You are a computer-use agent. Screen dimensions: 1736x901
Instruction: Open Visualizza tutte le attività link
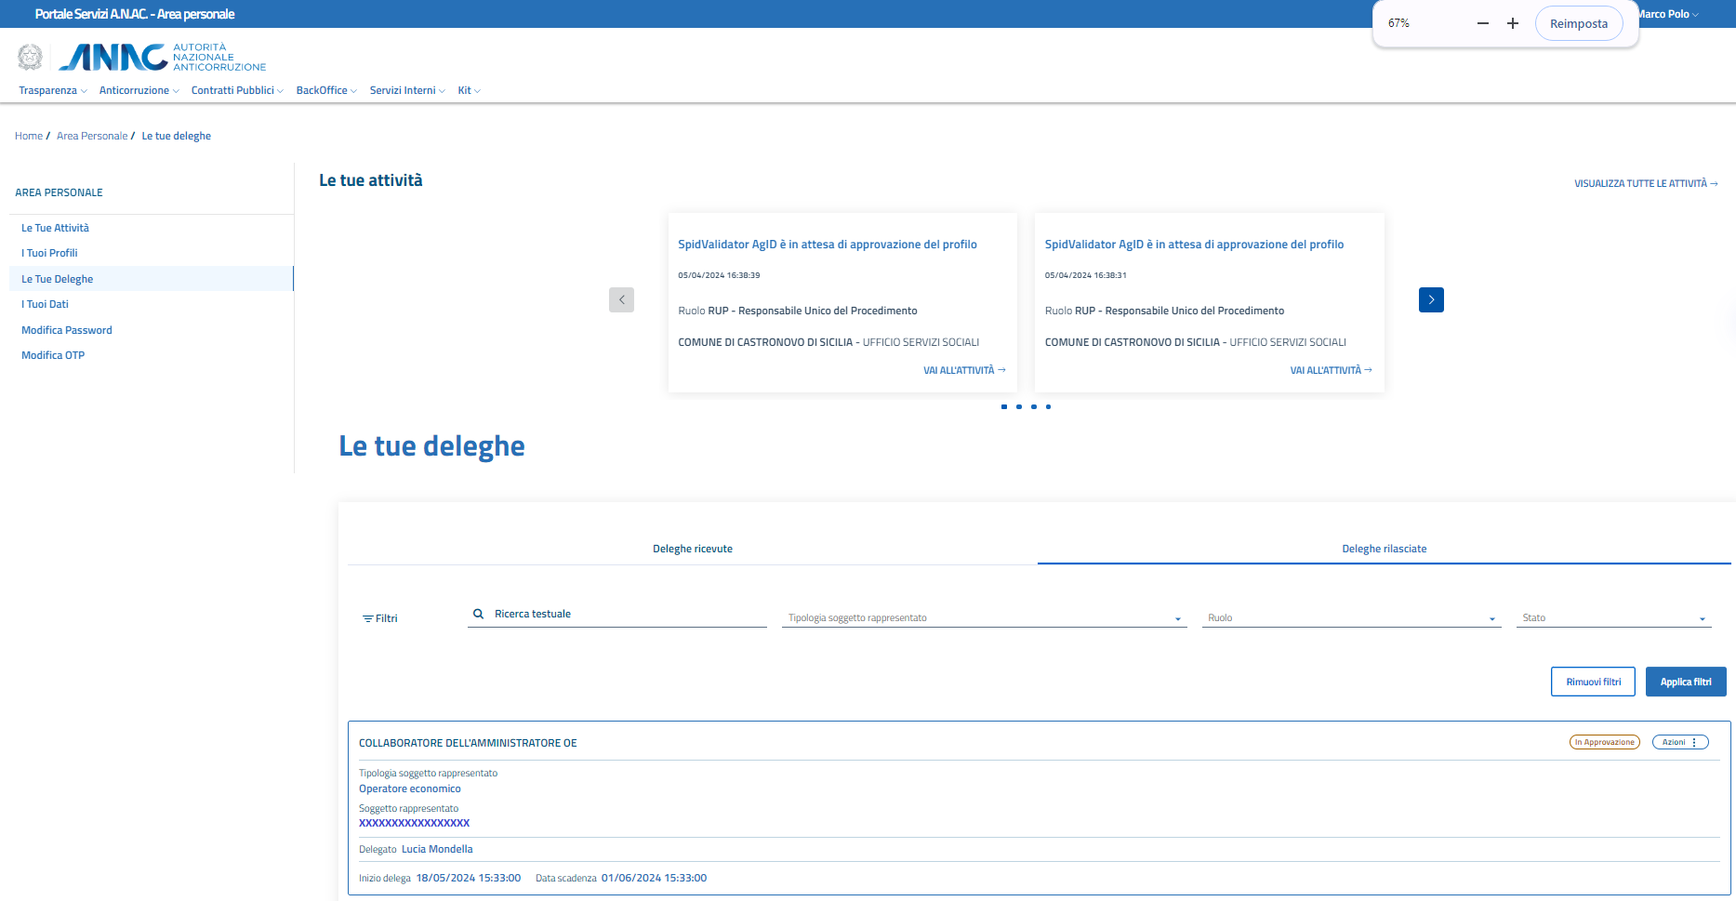tap(1644, 183)
